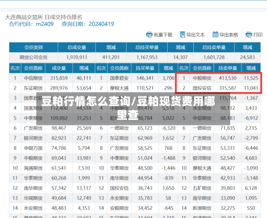Select the long position cell 62,969

[x=145, y=138]
